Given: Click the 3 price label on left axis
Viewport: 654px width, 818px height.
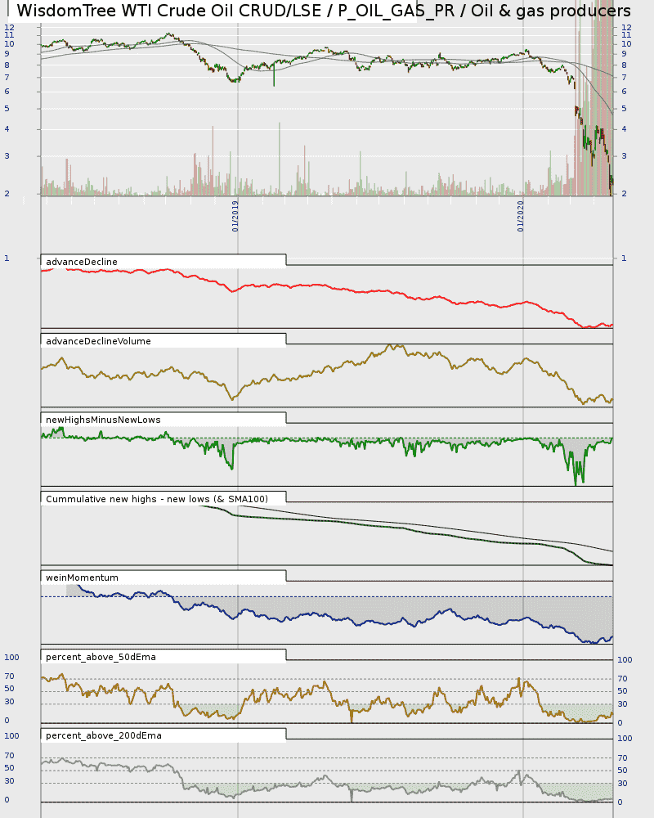Looking at the screenshot, I should 7,156.
